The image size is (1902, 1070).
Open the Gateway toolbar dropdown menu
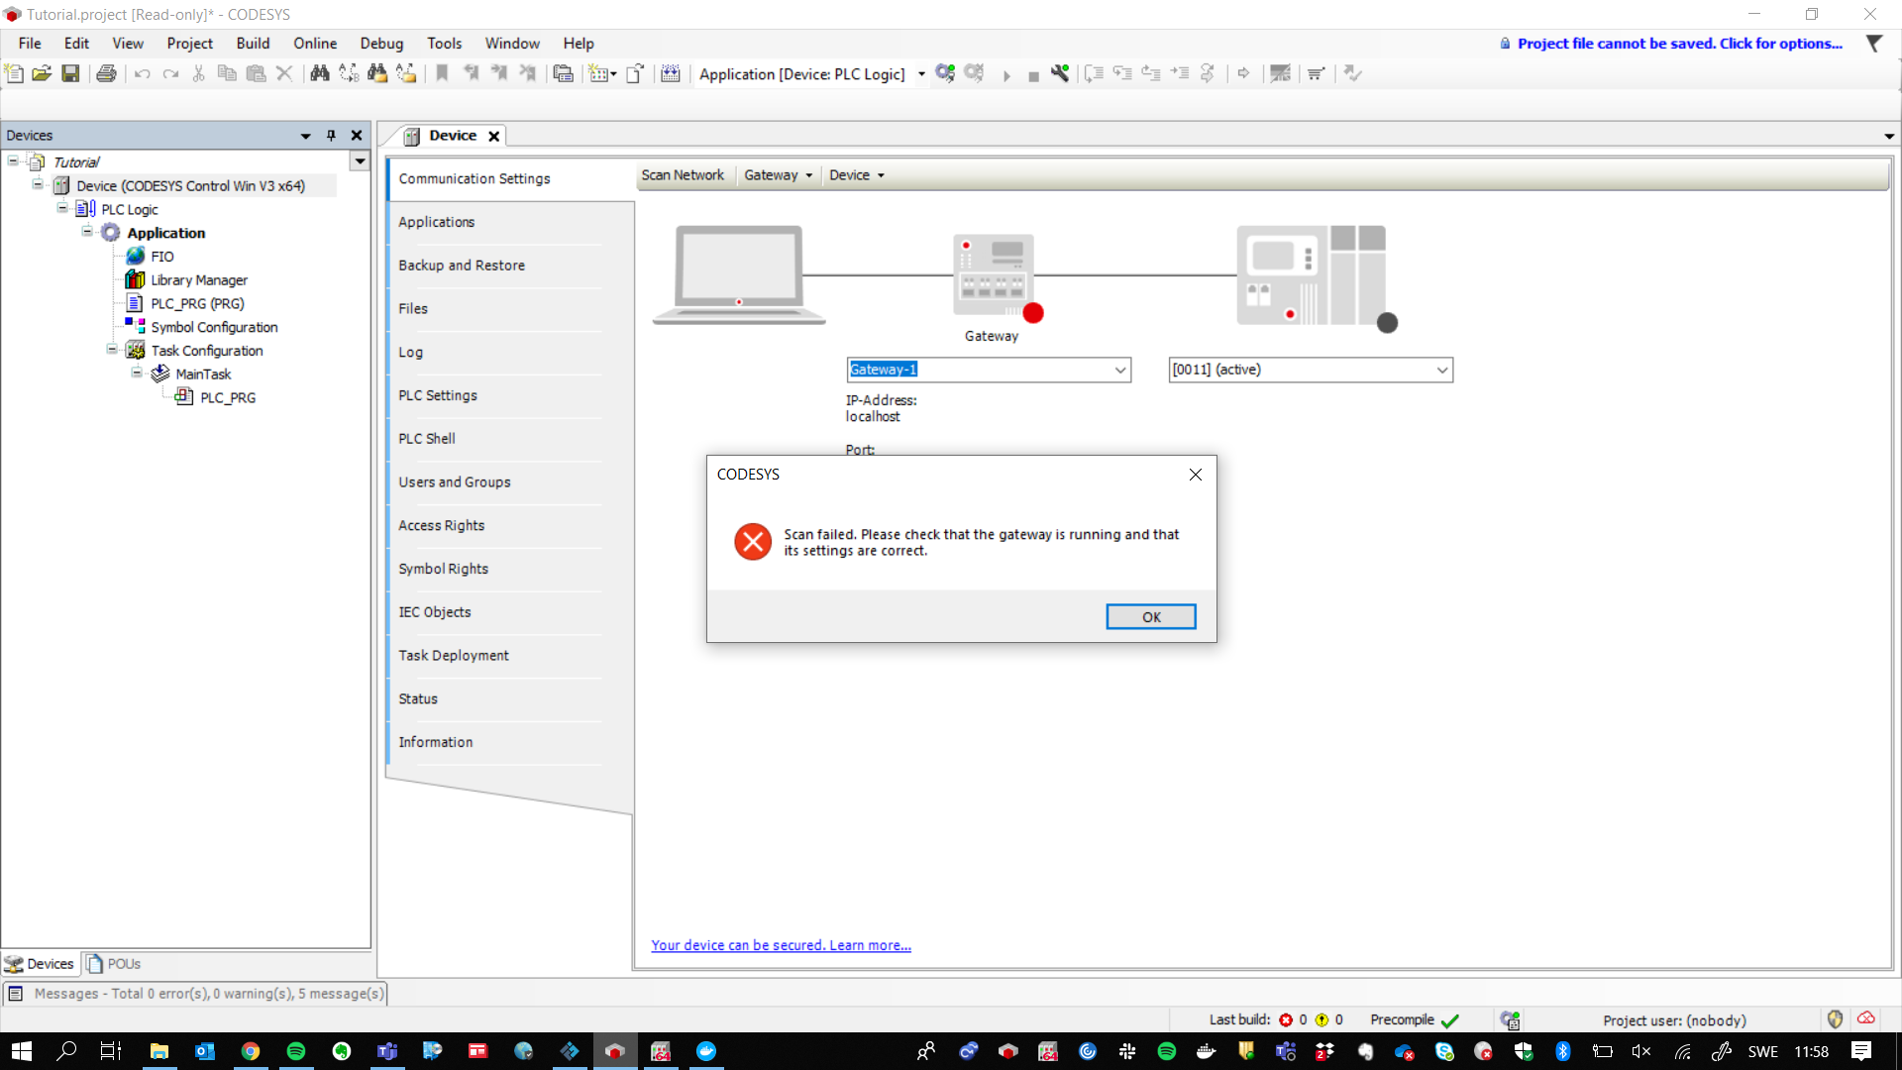point(779,175)
